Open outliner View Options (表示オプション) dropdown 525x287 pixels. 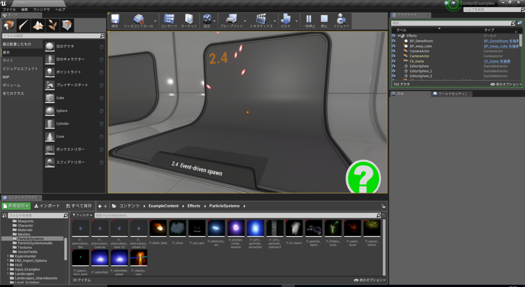pyautogui.click(x=506, y=85)
